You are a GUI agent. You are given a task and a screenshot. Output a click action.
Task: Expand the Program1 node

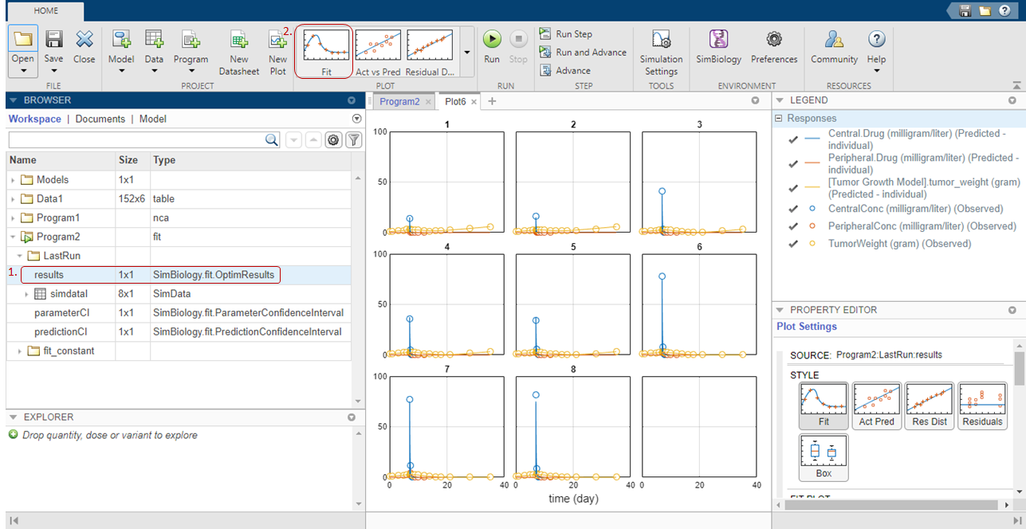13,218
